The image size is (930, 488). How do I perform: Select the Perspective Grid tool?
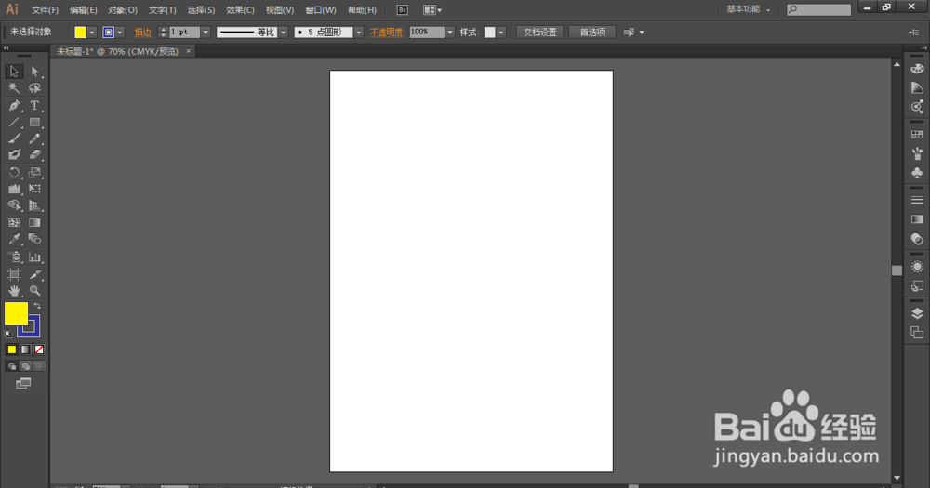[34, 205]
